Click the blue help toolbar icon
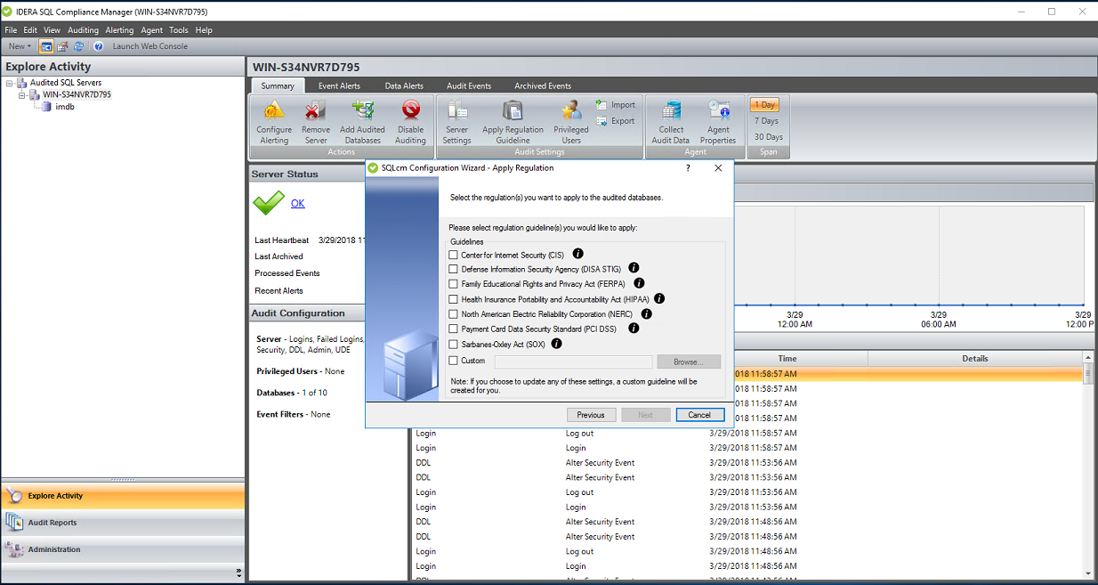Viewport: 1098px width, 585px height. tap(99, 46)
